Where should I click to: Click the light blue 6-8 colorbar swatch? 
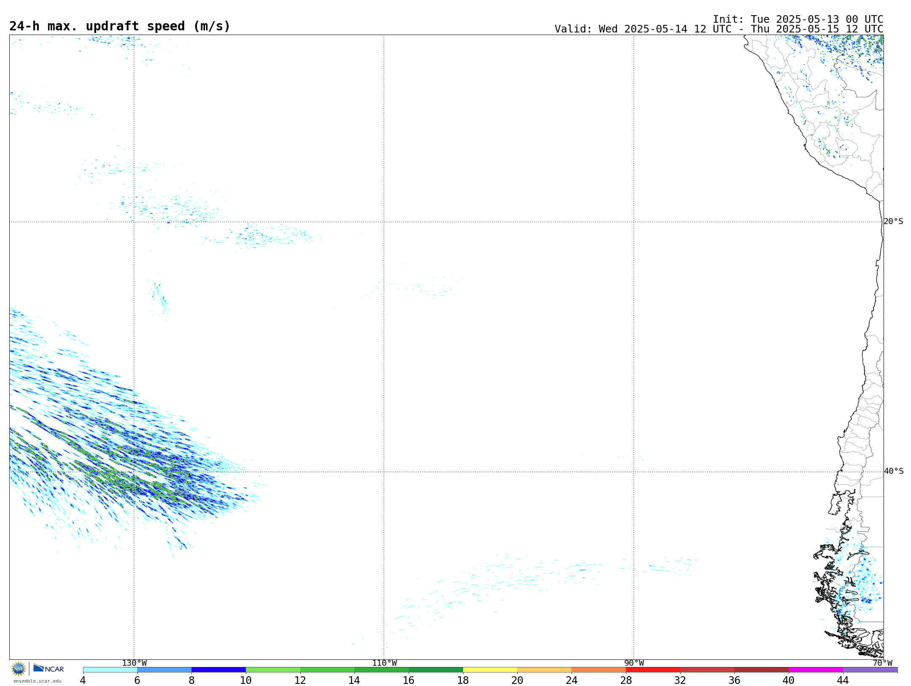point(164,670)
